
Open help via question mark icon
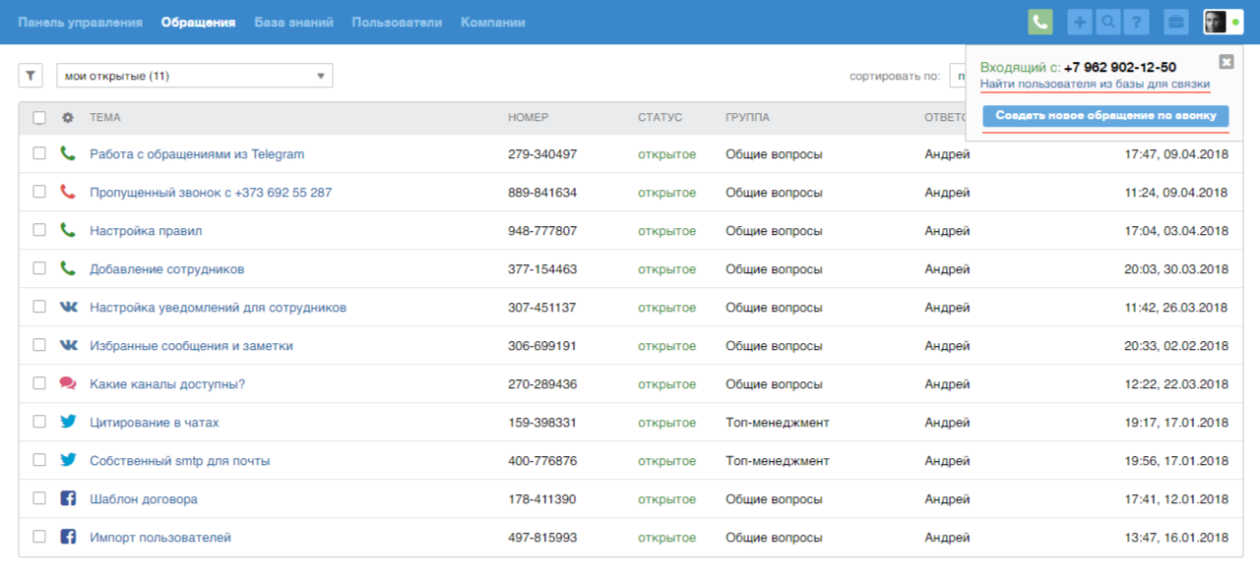click(1136, 22)
